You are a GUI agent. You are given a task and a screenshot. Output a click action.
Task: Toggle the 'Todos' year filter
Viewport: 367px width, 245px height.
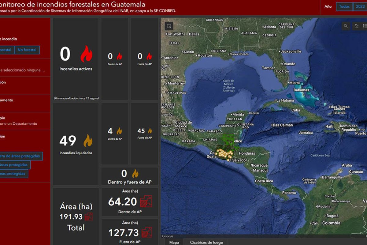tap(344, 7)
